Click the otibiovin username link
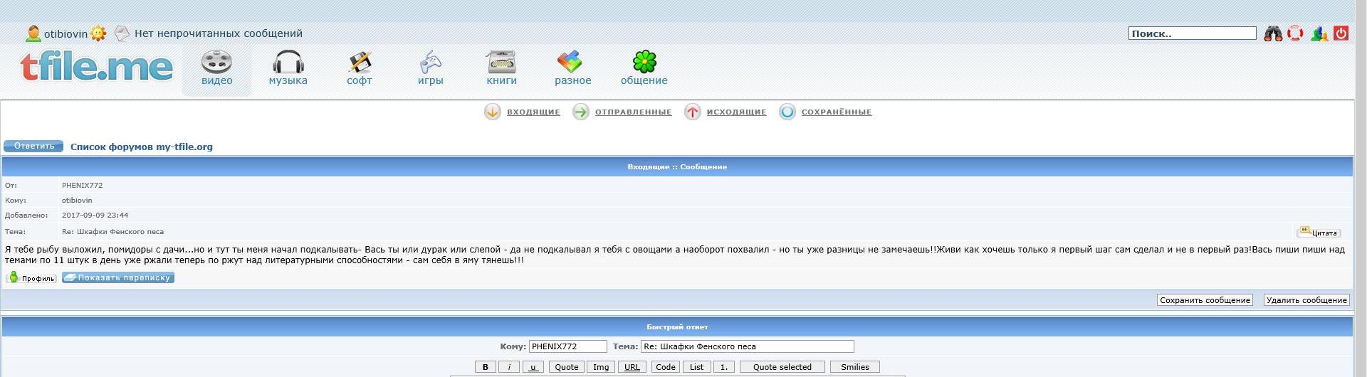The height and width of the screenshot is (377, 1367). [66, 33]
